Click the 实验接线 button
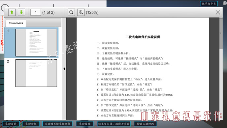The width and height of the screenshot is (227, 128). tap(85, 124)
